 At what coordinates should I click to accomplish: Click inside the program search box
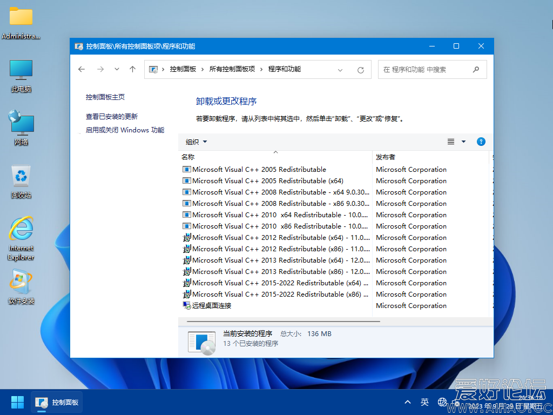point(427,69)
